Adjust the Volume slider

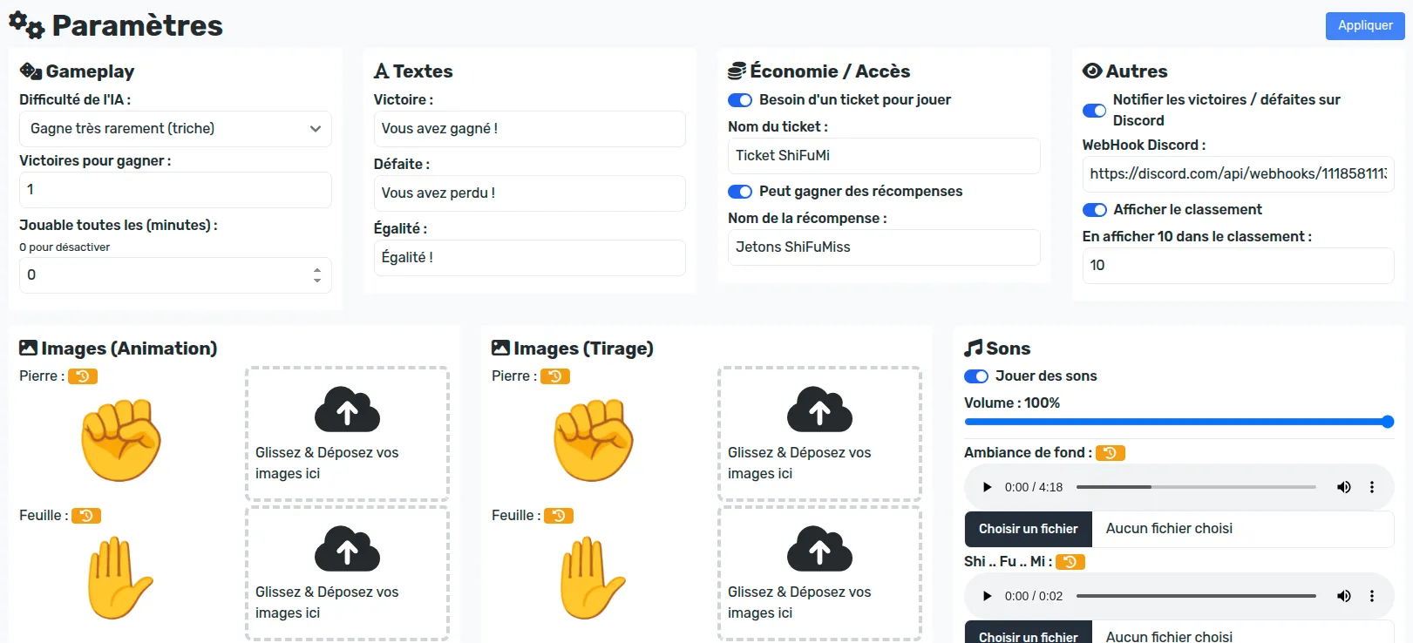tap(1179, 422)
